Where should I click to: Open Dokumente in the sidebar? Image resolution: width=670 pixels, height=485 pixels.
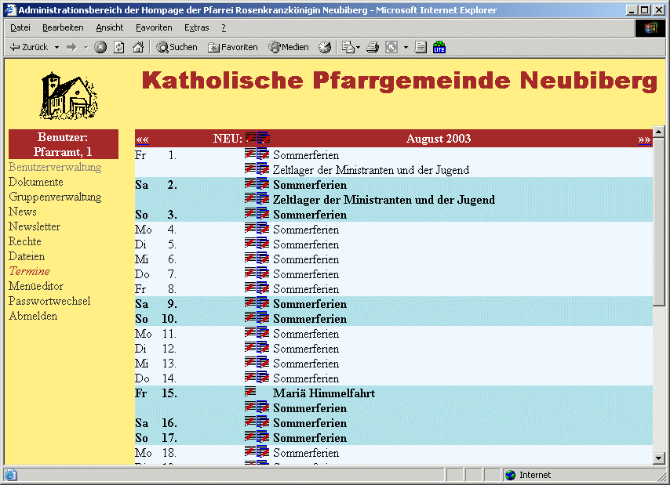click(x=36, y=182)
